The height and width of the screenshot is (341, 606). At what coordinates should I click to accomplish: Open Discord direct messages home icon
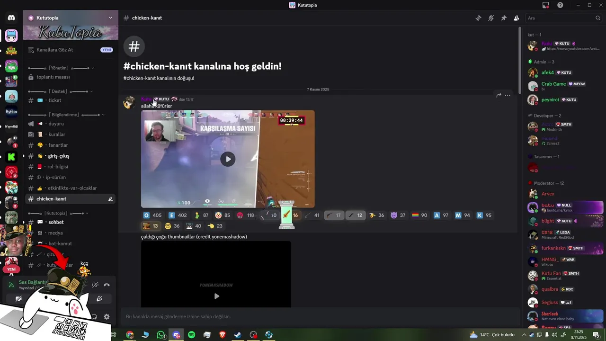tap(11, 18)
